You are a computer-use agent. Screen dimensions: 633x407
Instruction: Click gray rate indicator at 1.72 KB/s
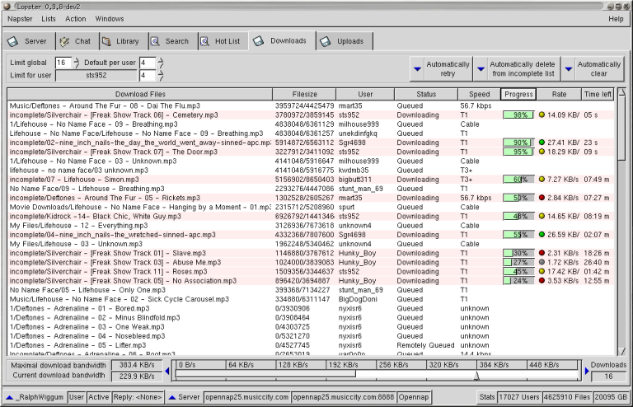[x=542, y=262]
